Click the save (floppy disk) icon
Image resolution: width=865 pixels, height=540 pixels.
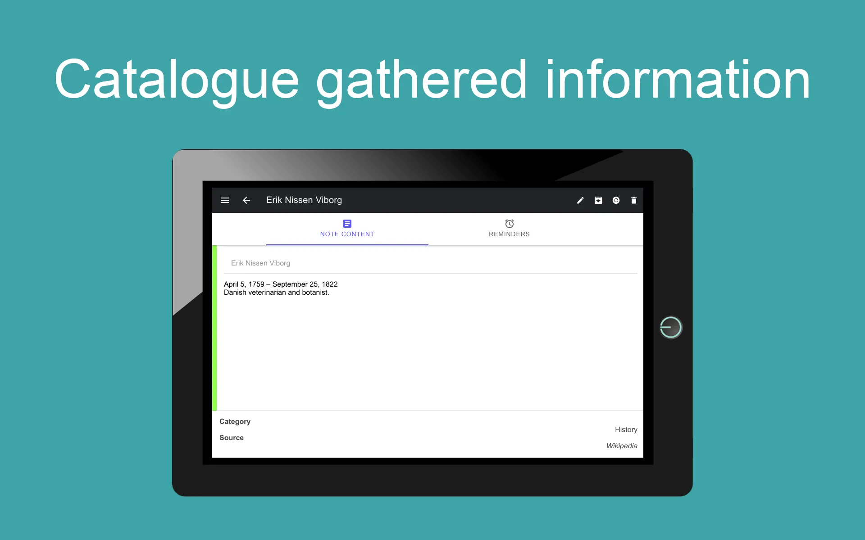tap(597, 199)
